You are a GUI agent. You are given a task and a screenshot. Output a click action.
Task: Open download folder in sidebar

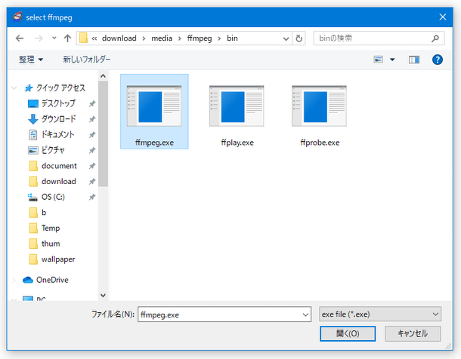pyautogui.click(x=53, y=181)
